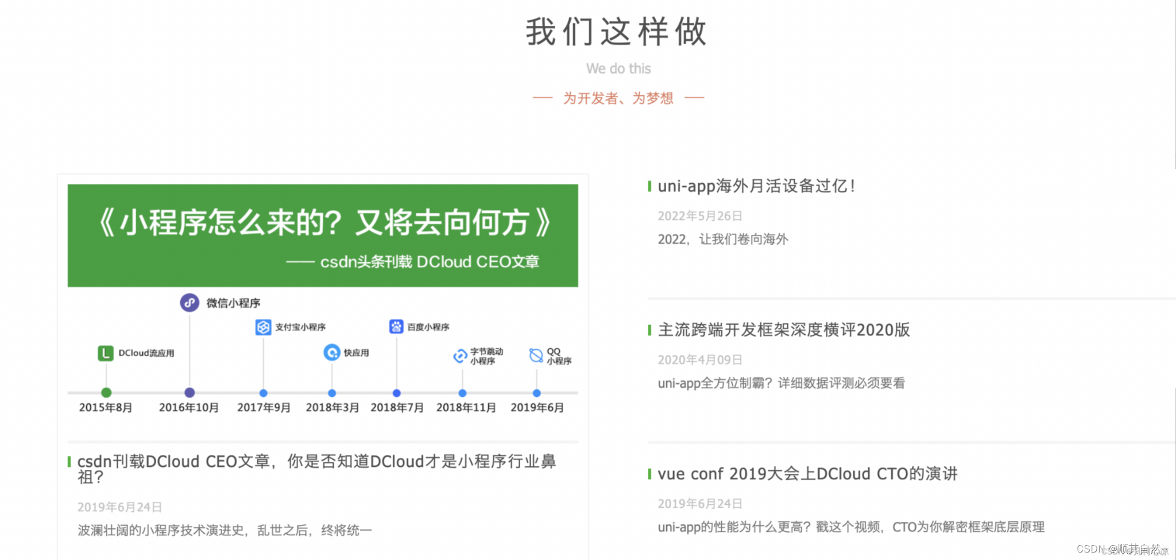Click the 2018年3月 timeline dot
The image size is (1176, 560).
coord(331,393)
